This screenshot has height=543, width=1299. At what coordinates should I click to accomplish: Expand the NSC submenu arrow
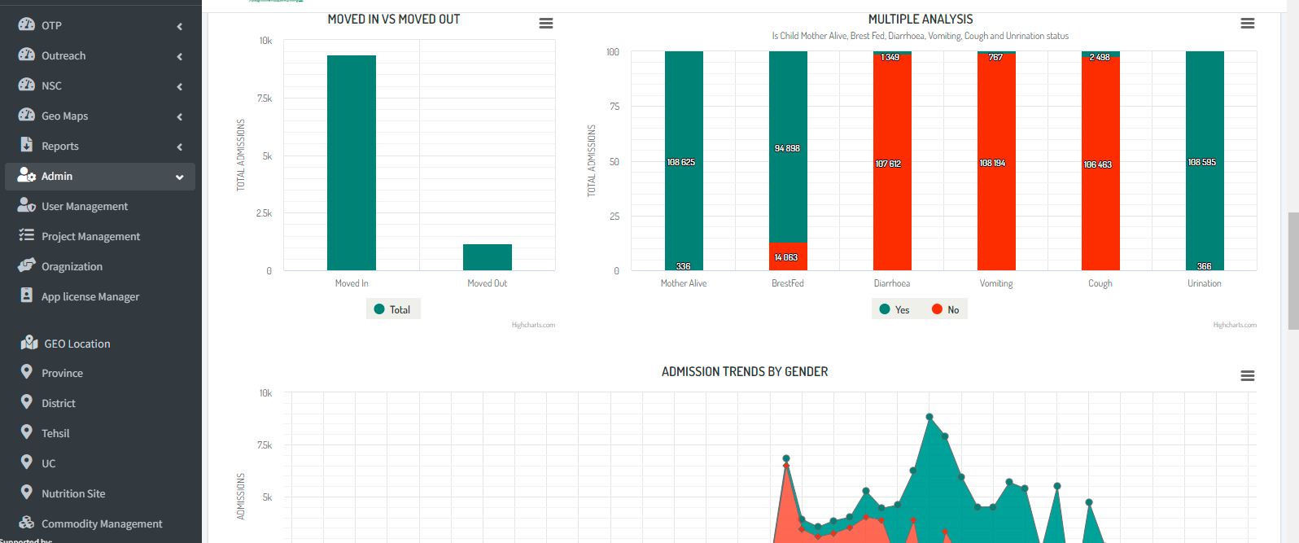click(x=179, y=86)
